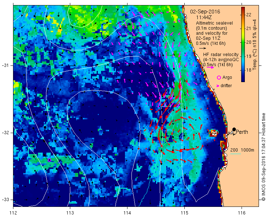Click the "Altimetric sealevel" text
Image resolution: width=268 pixels, height=217 pixels.
pos(214,23)
